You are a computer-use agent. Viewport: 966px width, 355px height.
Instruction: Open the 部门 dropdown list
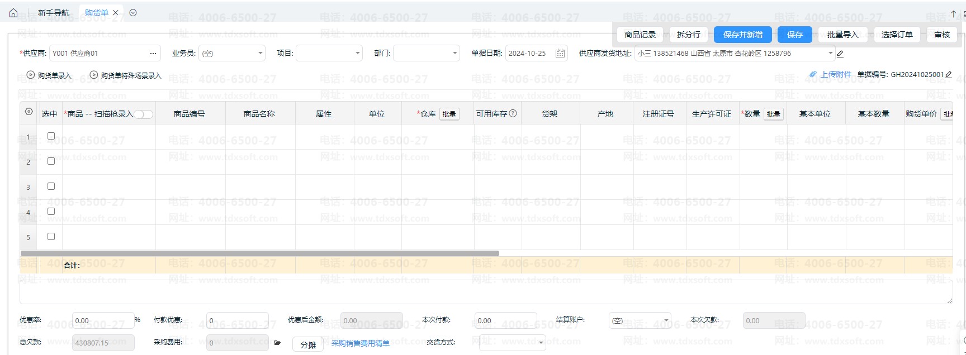[x=455, y=54]
